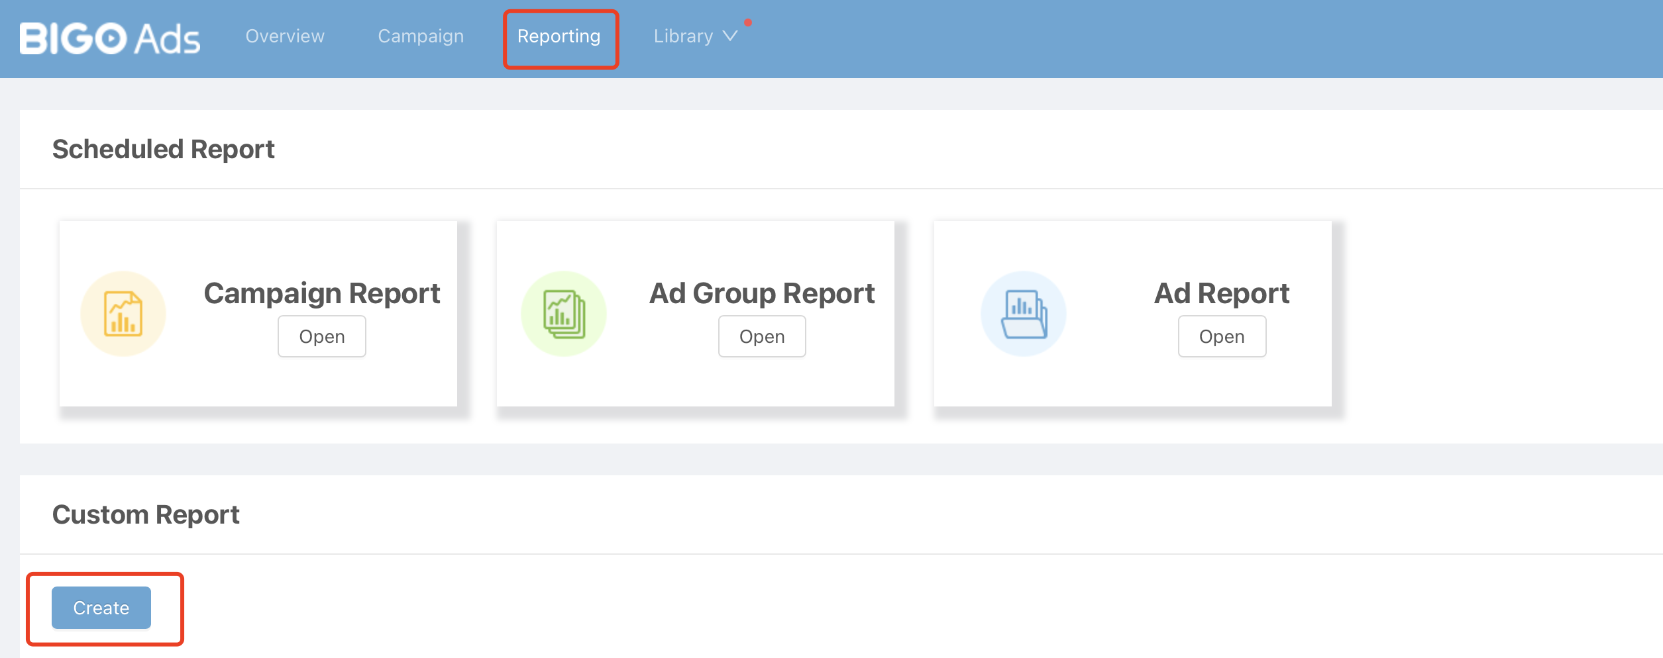Click the blue Ad Report folder icon

[x=1024, y=314]
